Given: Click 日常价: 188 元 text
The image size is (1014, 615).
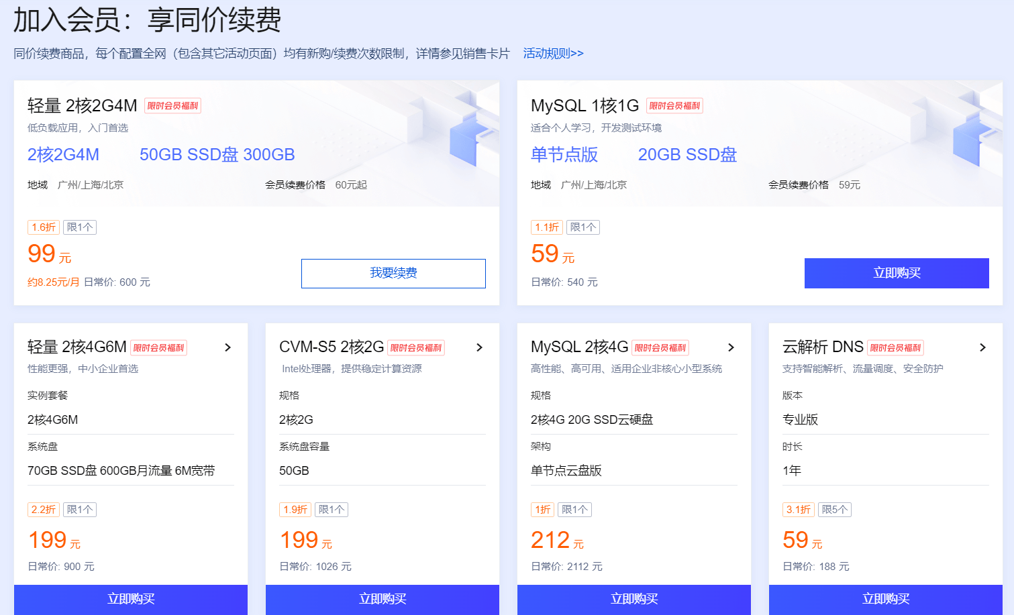Looking at the screenshot, I should coord(816,567).
